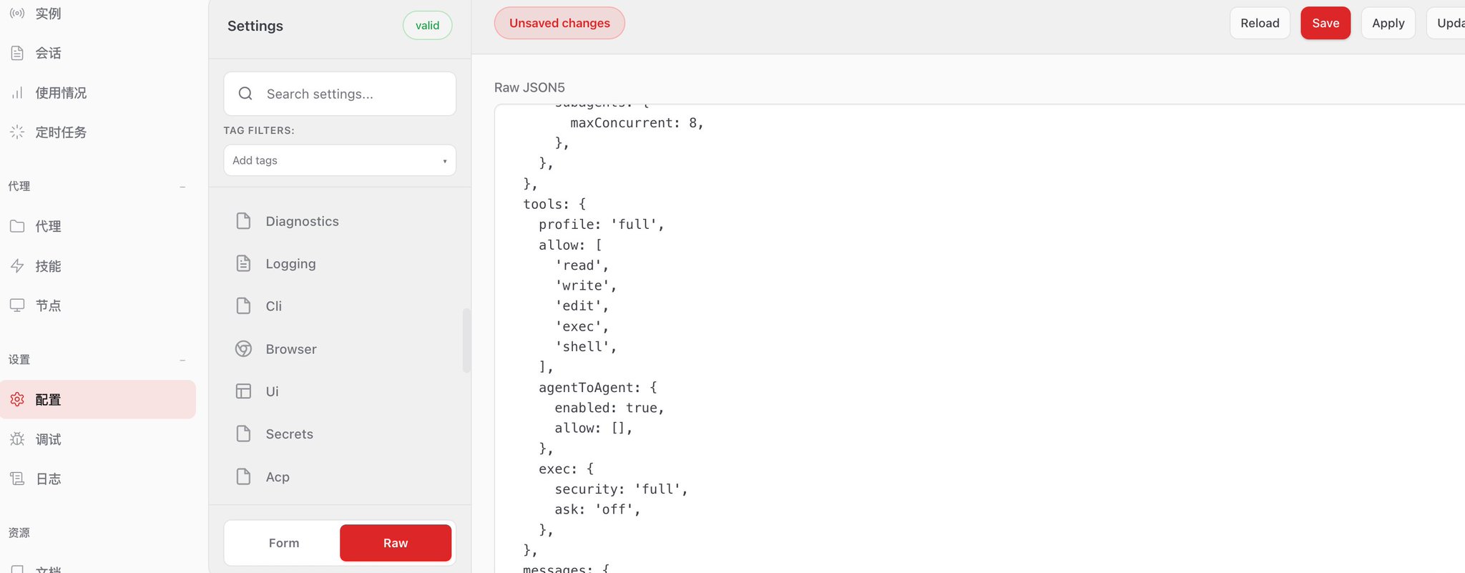Click the settings list scrollbar

click(466, 341)
